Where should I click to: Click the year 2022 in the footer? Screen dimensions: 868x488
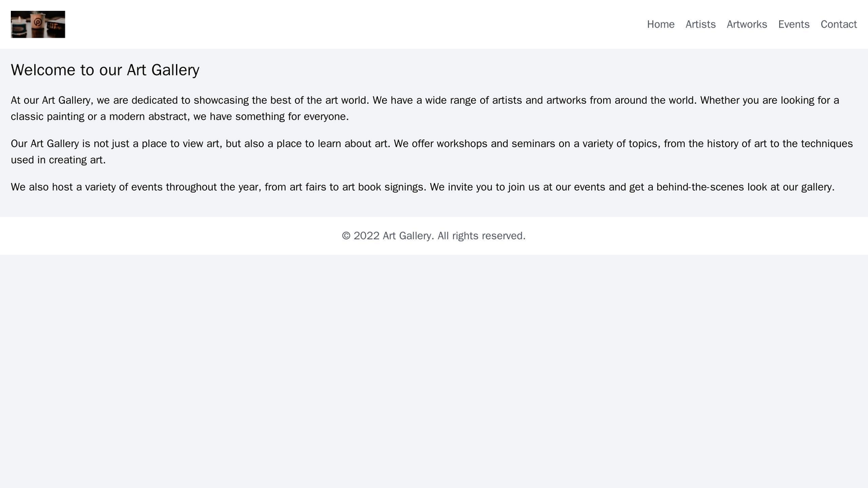click(366, 236)
